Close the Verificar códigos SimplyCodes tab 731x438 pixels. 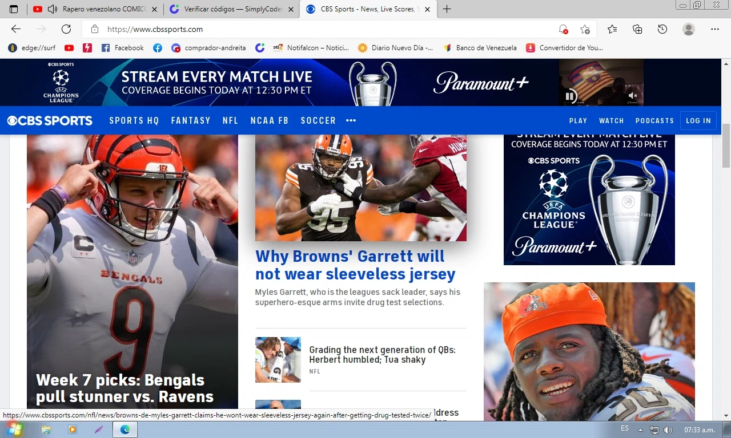click(291, 9)
